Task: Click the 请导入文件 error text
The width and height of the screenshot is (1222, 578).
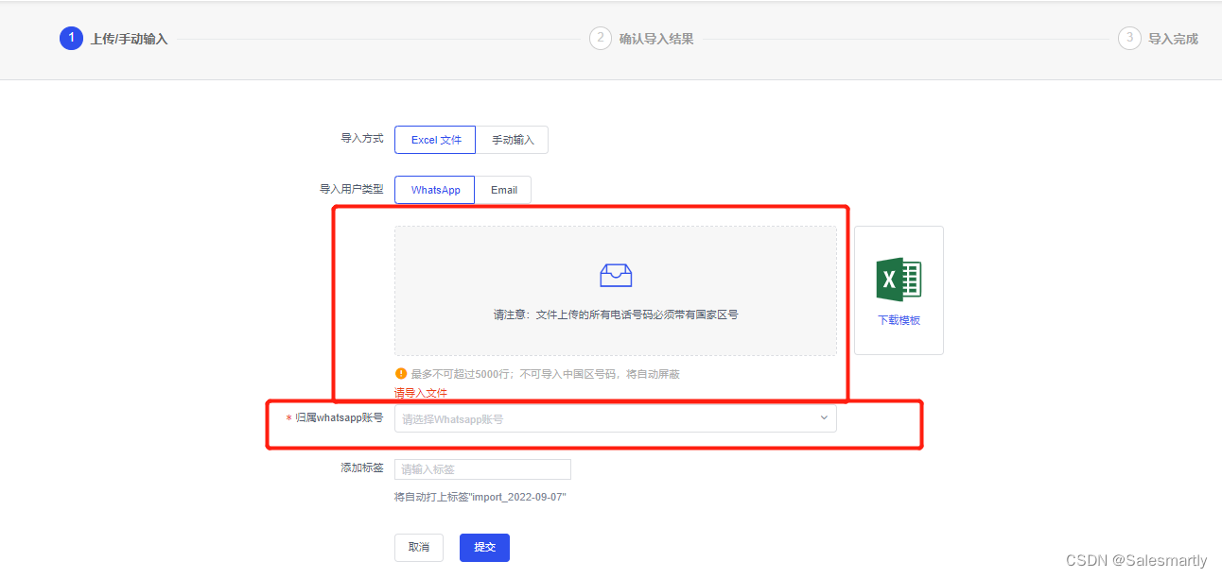Action: [421, 393]
